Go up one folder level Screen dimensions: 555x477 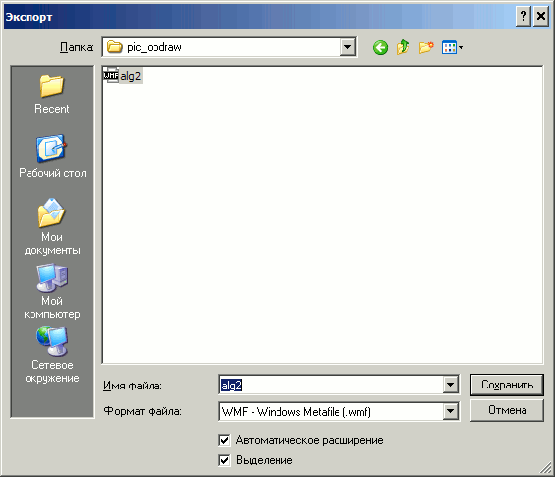coord(402,47)
